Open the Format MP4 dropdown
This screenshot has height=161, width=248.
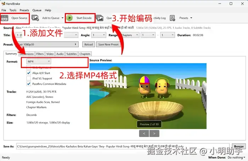[39, 61]
